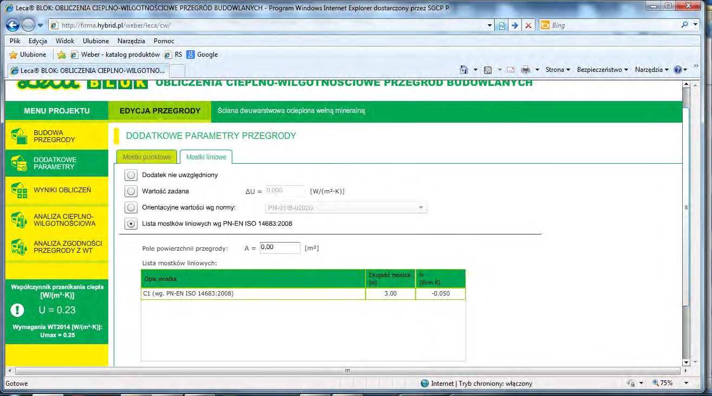Select the C1 (wg. PN-EN ISO 14683:2008) row
The width and height of the screenshot is (712, 396).
coord(303,293)
